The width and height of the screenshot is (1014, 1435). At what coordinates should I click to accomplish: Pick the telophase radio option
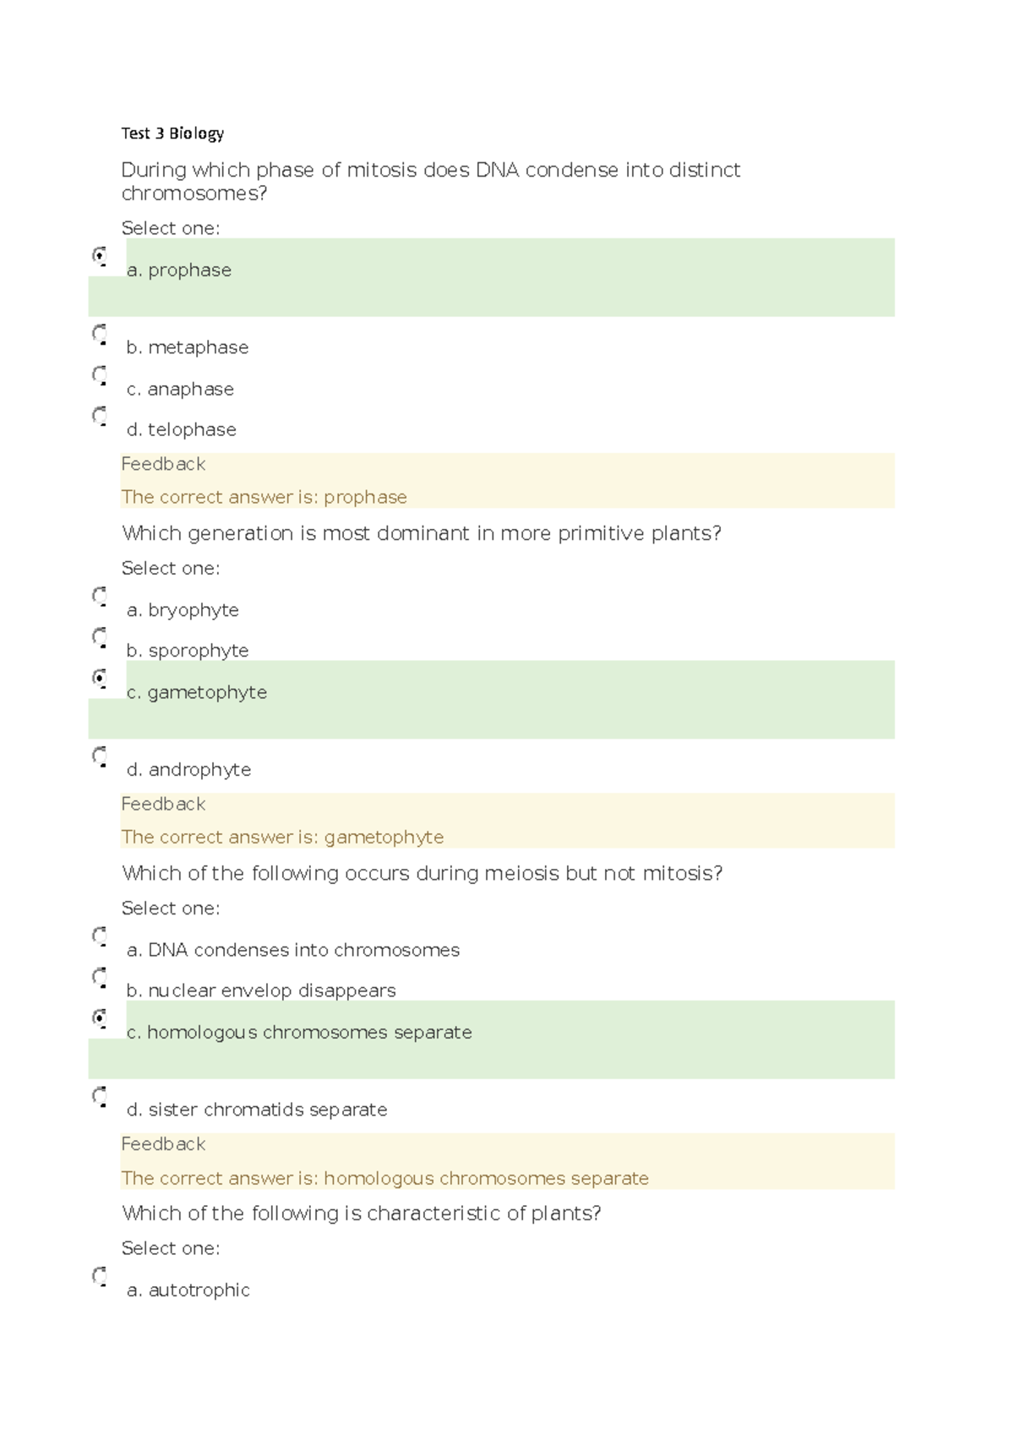[100, 415]
